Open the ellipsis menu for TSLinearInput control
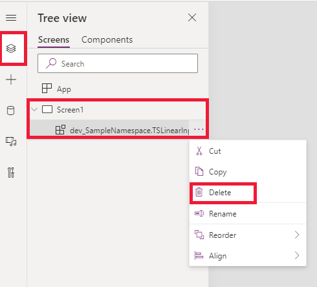 coord(199,129)
